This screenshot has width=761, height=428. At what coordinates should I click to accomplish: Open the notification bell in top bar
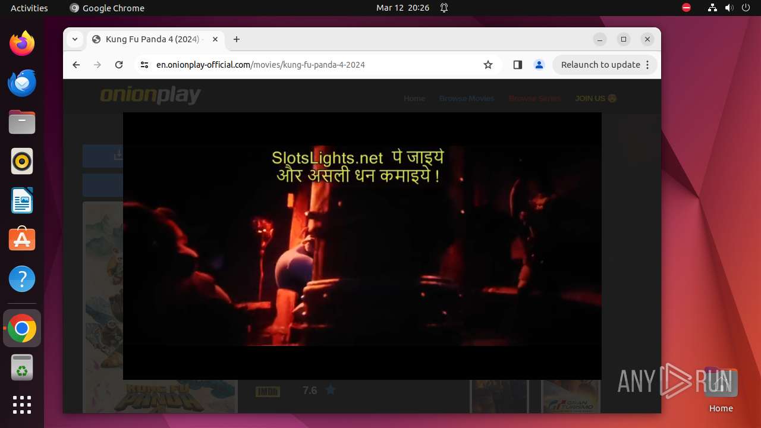tap(444, 8)
